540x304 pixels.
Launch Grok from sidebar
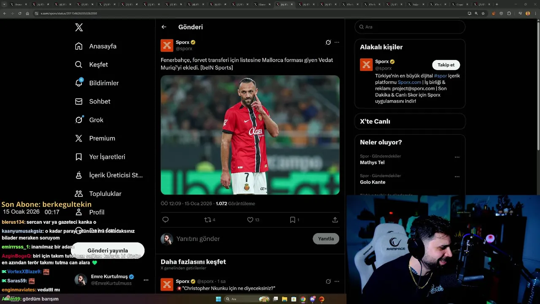89,120
